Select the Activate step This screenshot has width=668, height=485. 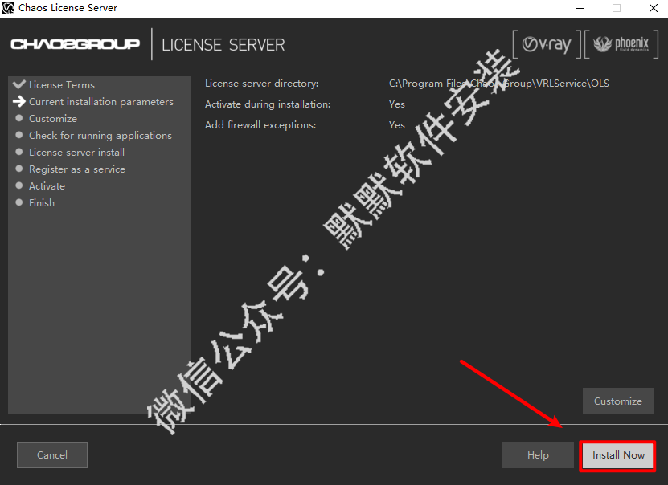coord(47,186)
